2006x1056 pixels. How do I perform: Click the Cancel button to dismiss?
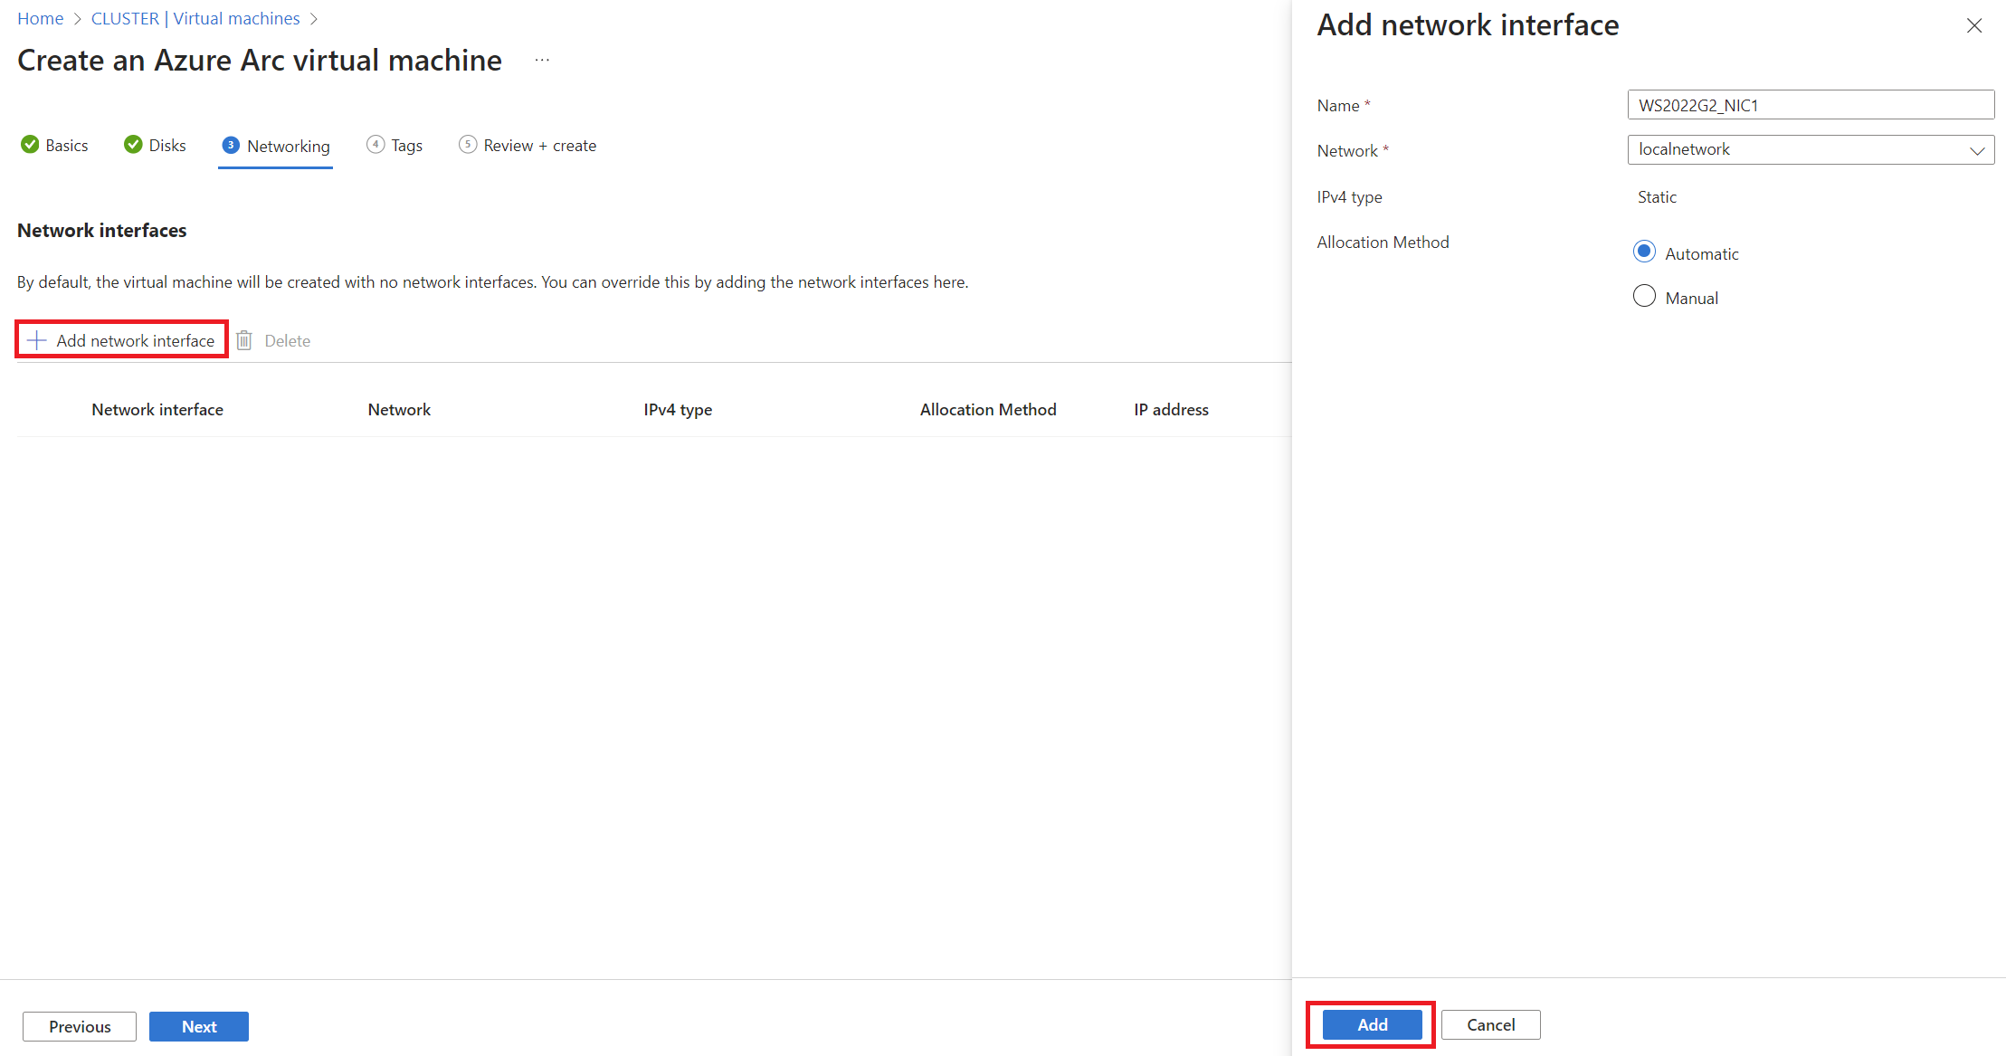coord(1488,1024)
